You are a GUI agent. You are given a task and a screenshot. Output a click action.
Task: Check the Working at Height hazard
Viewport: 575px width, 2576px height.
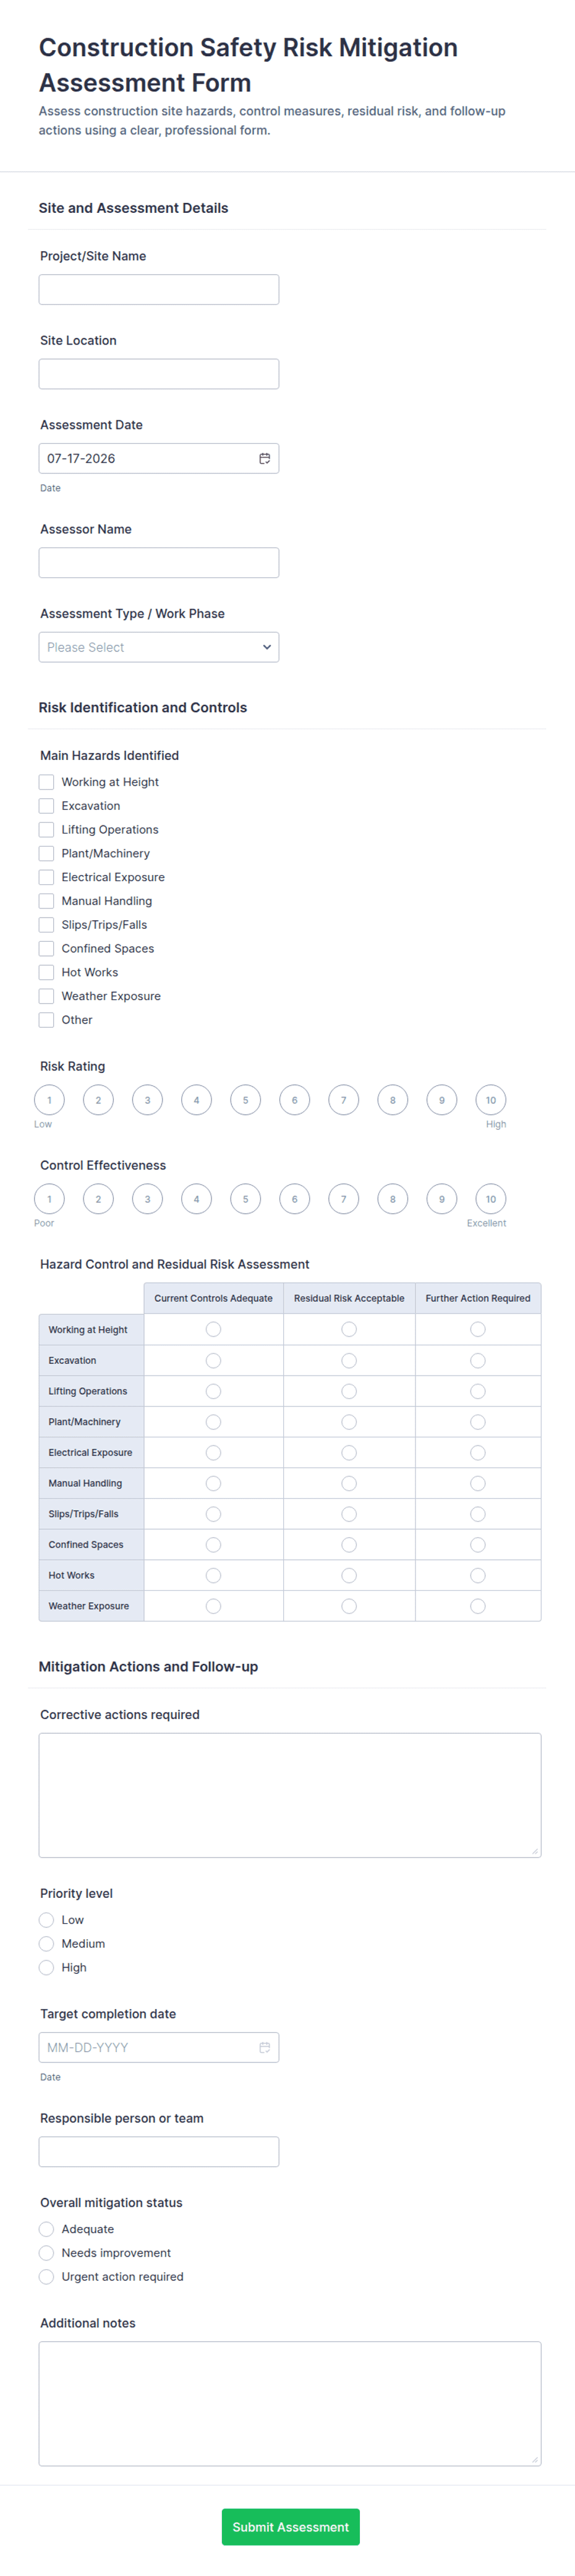click(46, 782)
